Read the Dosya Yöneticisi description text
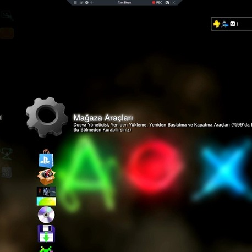 pyautogui.click(x=163, y=127)
